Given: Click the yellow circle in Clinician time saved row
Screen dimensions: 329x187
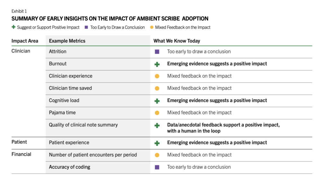Looking at the screenshot, I should 157,89.
